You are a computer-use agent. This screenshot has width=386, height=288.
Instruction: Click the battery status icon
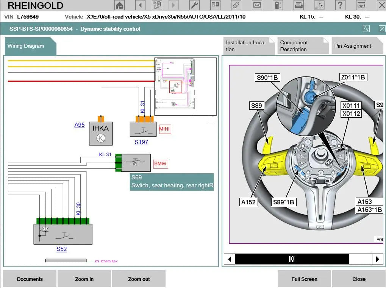coord(278,5)
